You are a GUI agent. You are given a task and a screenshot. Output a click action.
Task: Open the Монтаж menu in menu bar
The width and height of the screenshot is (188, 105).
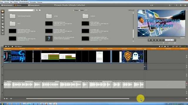[x=6, y=2]
